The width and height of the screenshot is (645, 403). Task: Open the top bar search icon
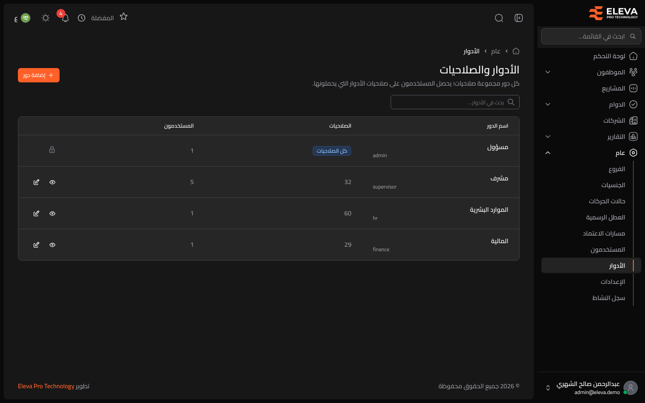(499, 18)
